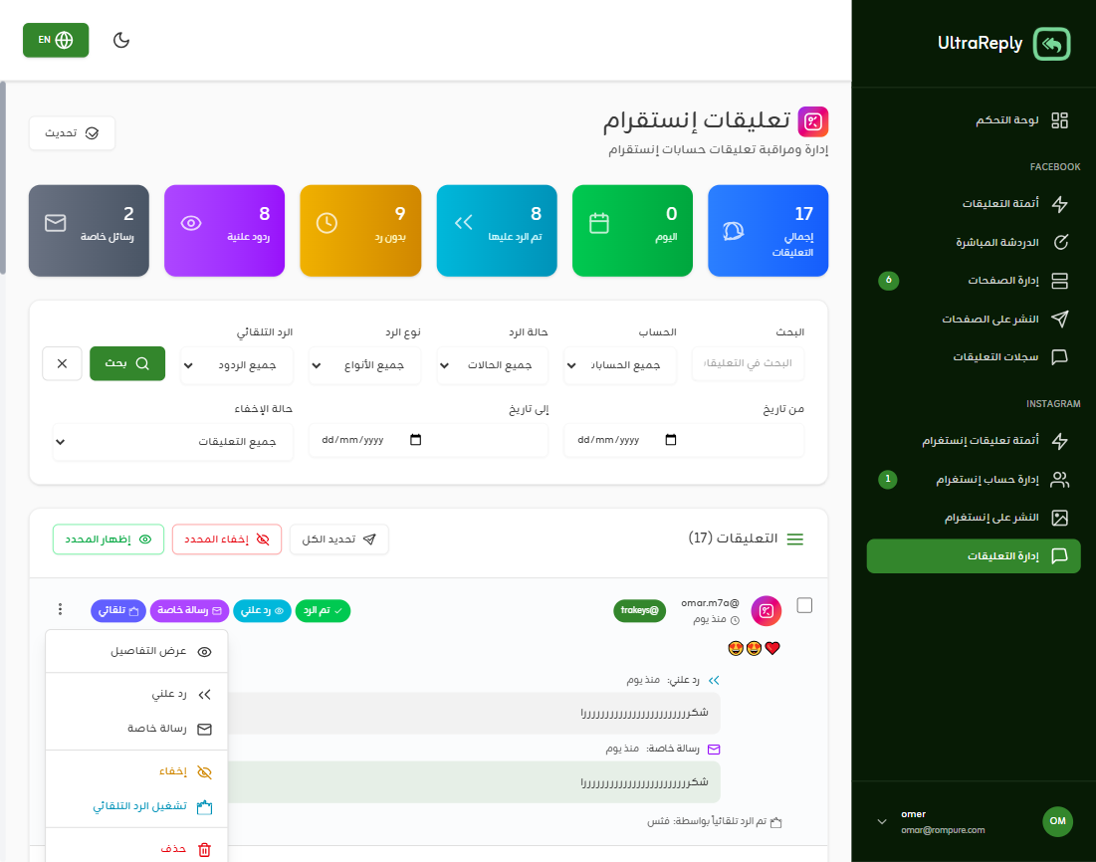Click the UltraReply logo icon
Viewport: 1096px width, 862px height.
[x=1051, y=44]
